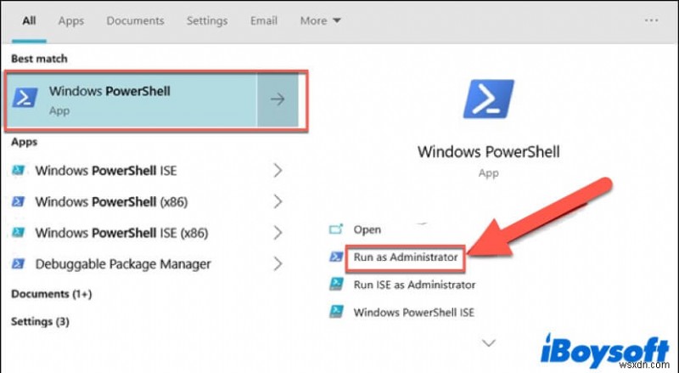Click the Open action icon
This screenshot has width=679, height=373.
[336, 229]
